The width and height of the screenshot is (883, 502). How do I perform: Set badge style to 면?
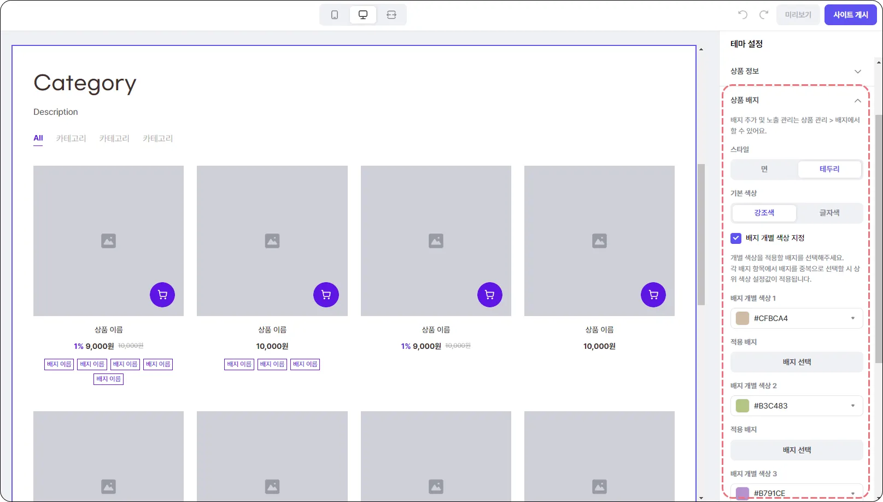click(x=764, y=169)
